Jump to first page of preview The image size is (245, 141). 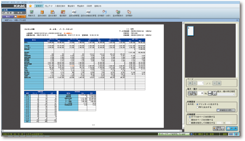pyautogui.click(x=190, y=83)
